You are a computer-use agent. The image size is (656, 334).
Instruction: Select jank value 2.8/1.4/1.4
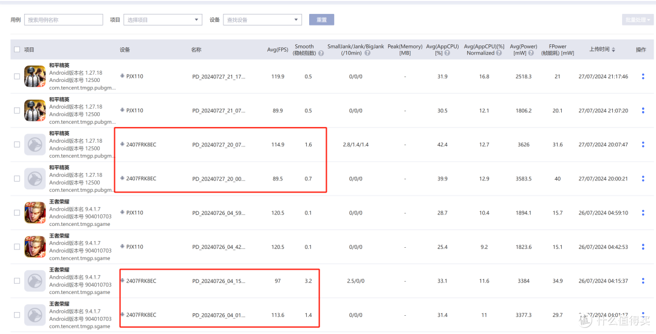click(355, 145)
